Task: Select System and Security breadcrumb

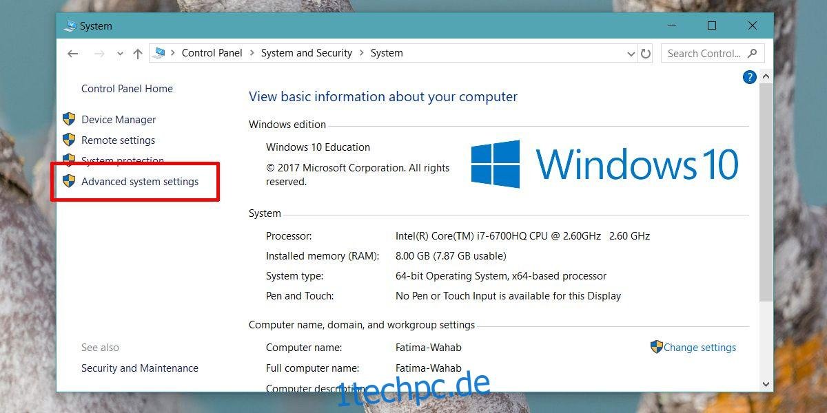Action: [307, 53]
